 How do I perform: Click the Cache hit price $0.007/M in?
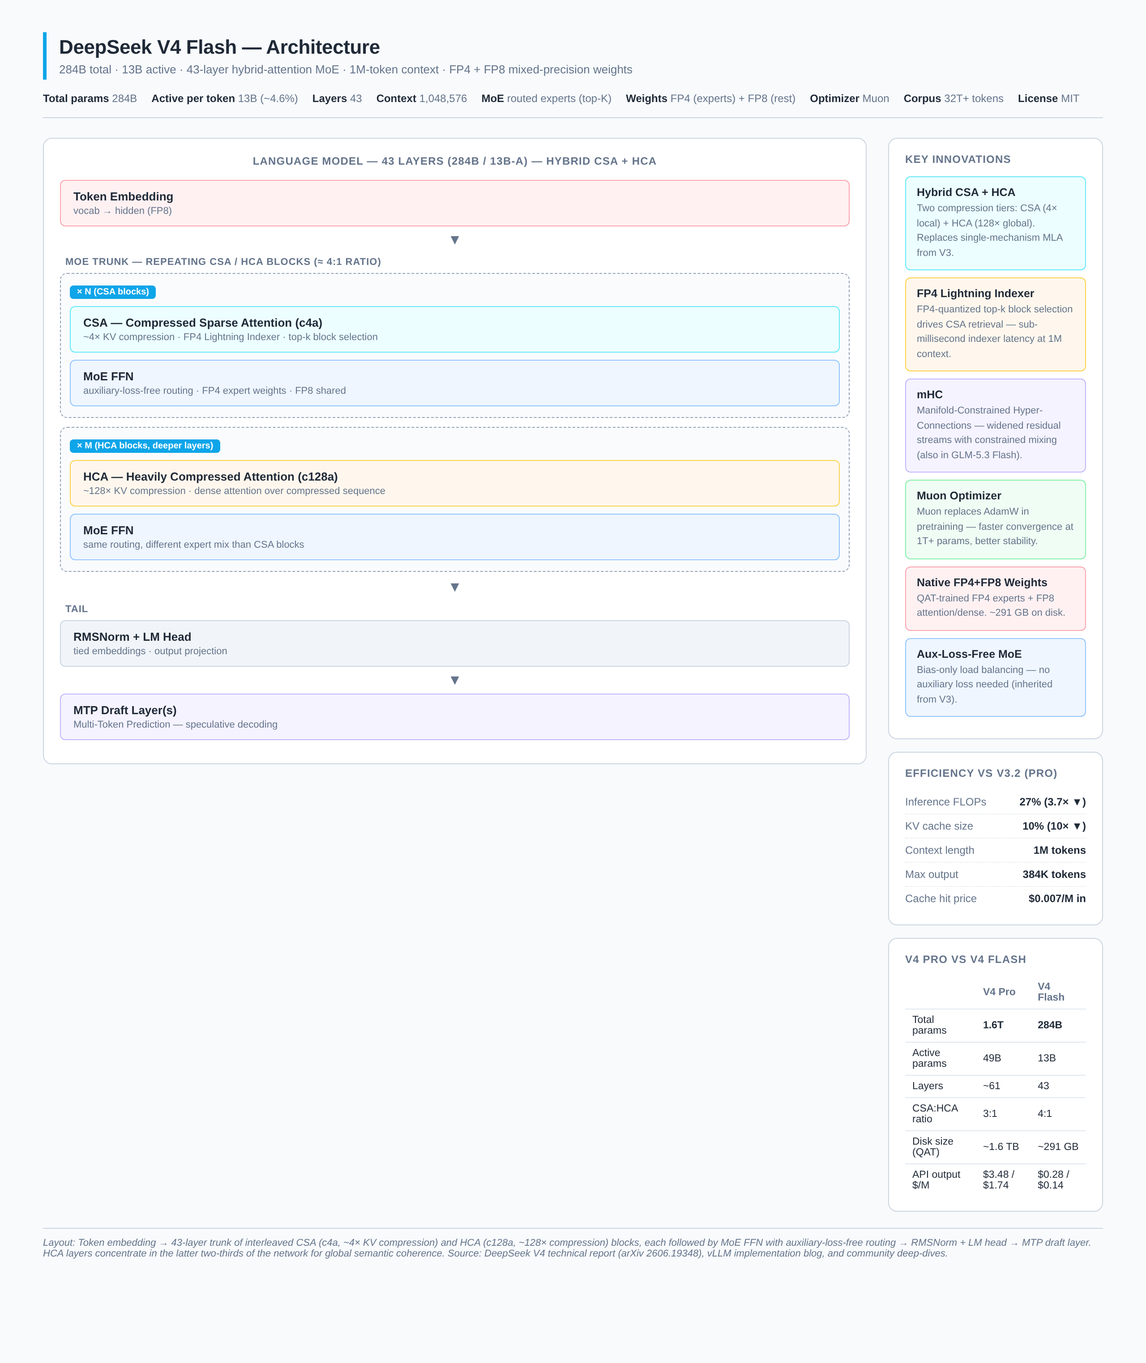[1057, 899]
